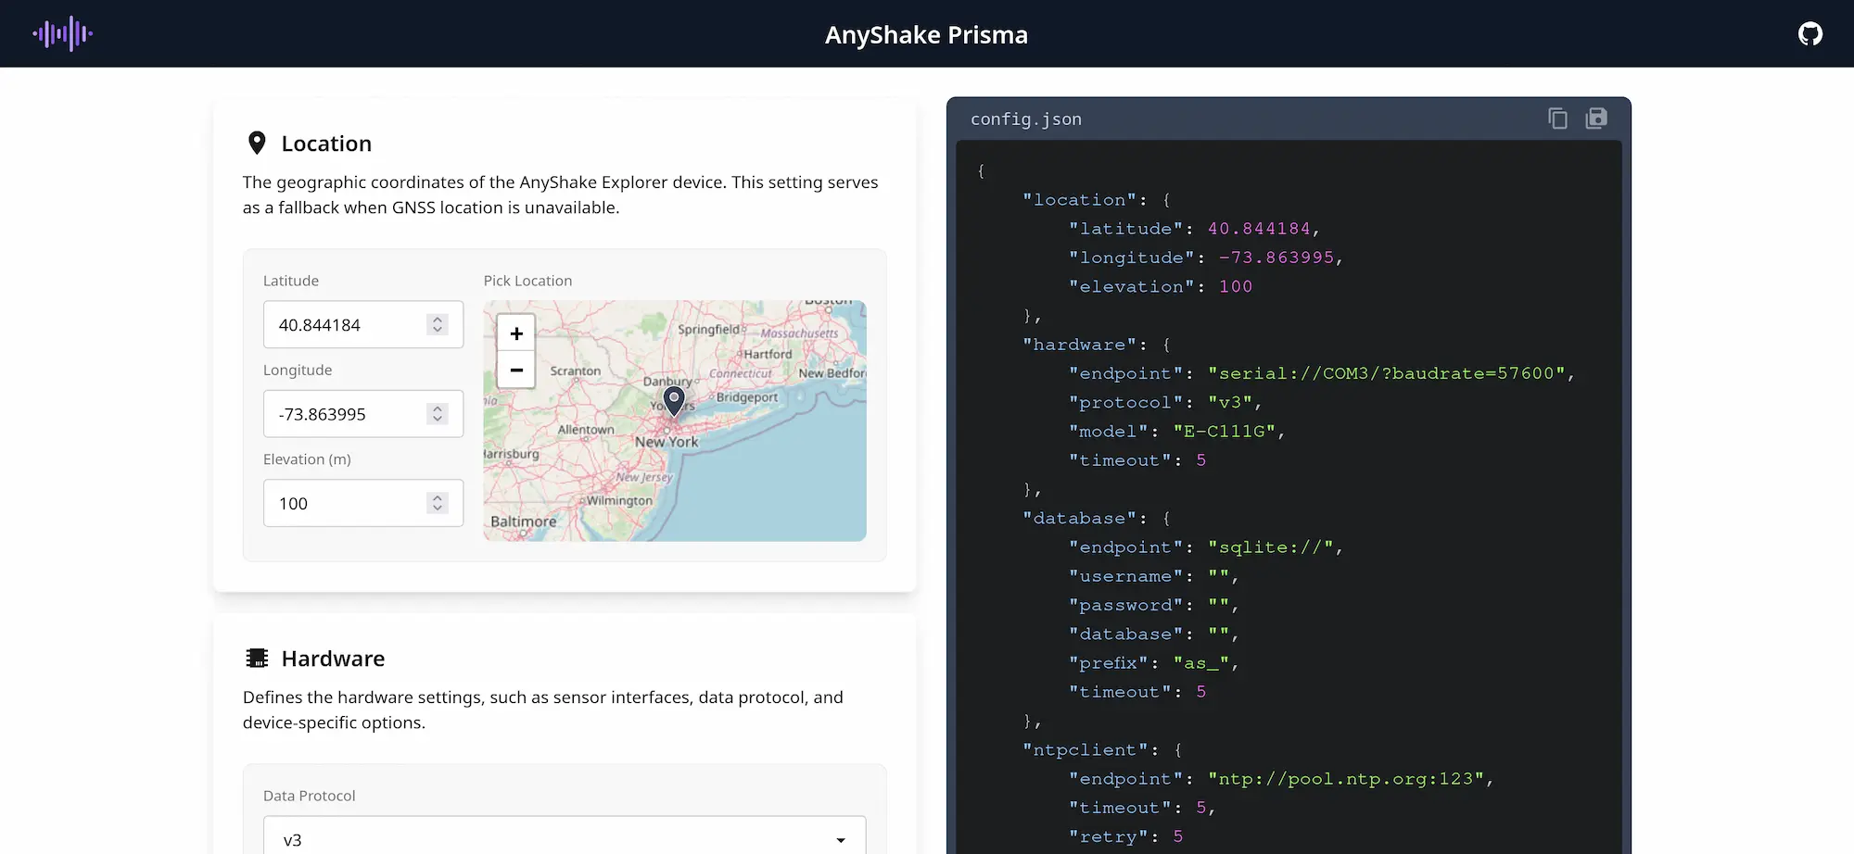Screen dimensions: 1854x854
Task: Click Wilmington on the map
Action: [x=619, y=500]
